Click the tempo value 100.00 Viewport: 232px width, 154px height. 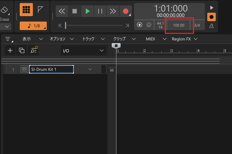point(179,25)
